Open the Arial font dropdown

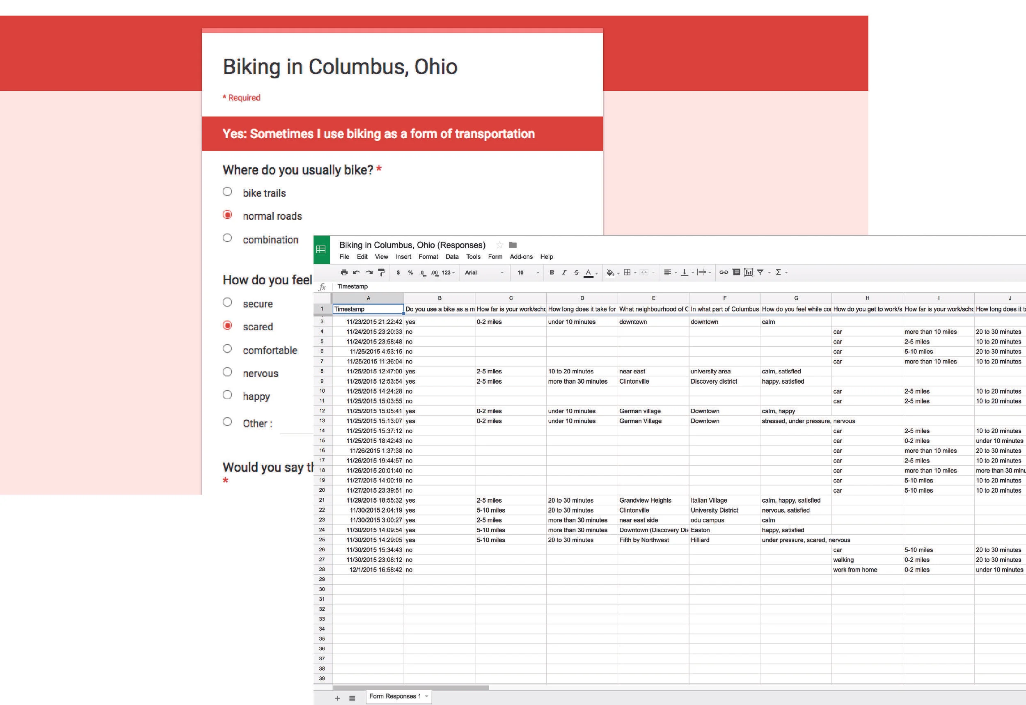[484, 272]
